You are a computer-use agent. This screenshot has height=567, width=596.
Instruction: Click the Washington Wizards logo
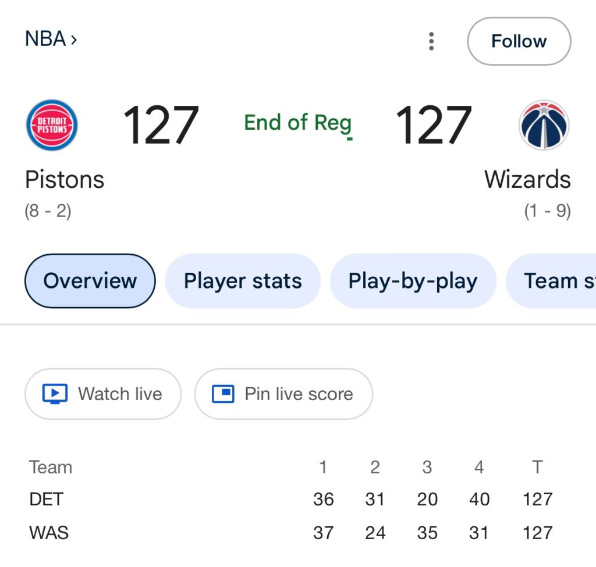pyautogui.click(x=544, y=125)
